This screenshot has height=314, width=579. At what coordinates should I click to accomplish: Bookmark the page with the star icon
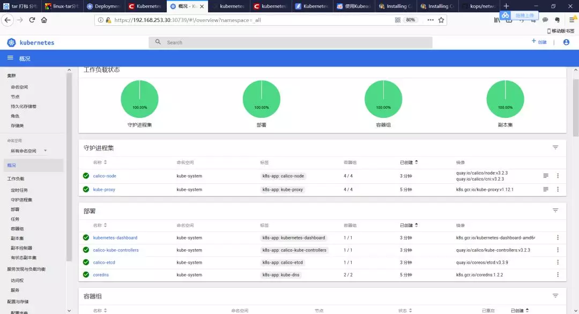click(441, 20)
